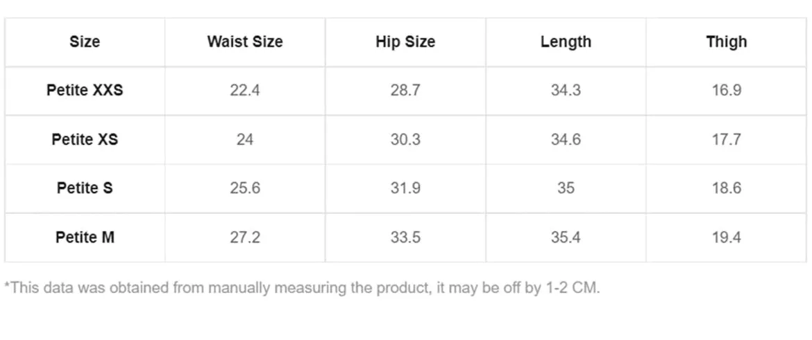Screen dimensions: 812x340
Task: Click the Hip Size header cell
Action: coord(405,42)
